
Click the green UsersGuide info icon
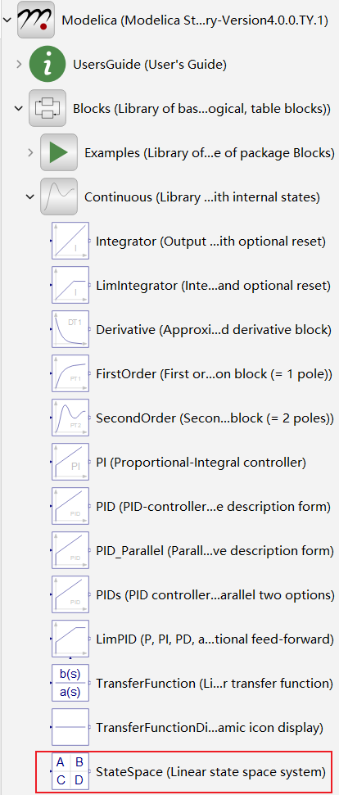coord(48,65)
